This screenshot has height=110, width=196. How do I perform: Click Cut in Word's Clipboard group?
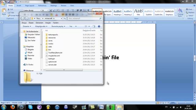[x=10, y=9]
